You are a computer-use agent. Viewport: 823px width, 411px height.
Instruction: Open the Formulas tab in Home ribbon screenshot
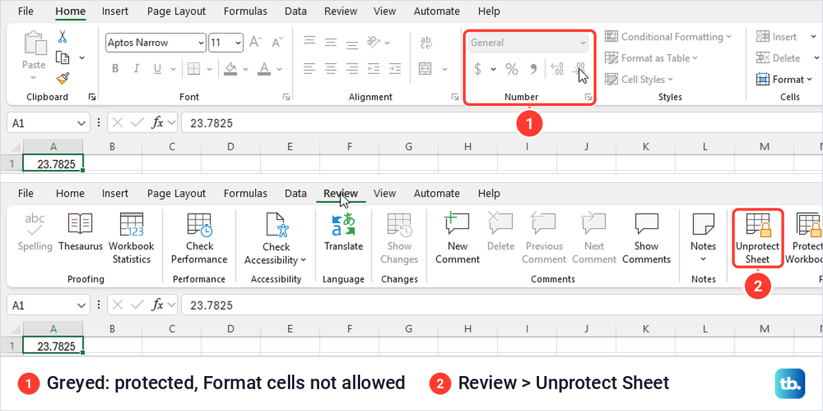point(246,11)
